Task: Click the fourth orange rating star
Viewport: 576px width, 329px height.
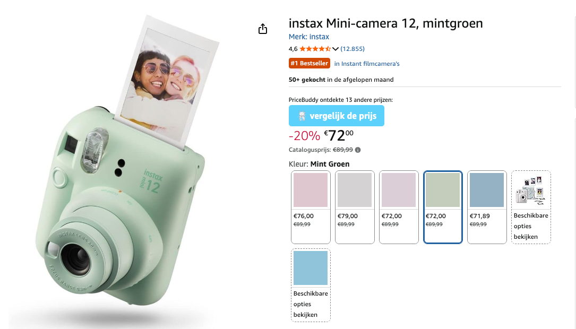Action: (x=322, y=48)
